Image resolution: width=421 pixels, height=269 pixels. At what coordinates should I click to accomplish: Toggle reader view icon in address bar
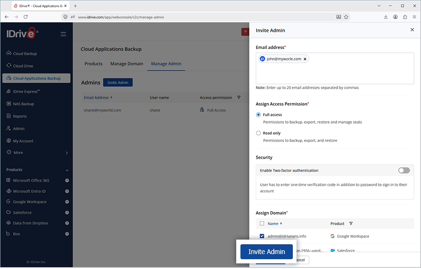point(339,17)
